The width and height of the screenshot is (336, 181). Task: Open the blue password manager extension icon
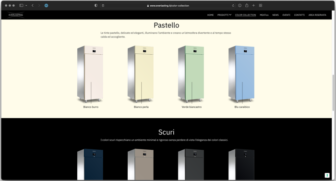pyautogui.click(x=46, y=6)
